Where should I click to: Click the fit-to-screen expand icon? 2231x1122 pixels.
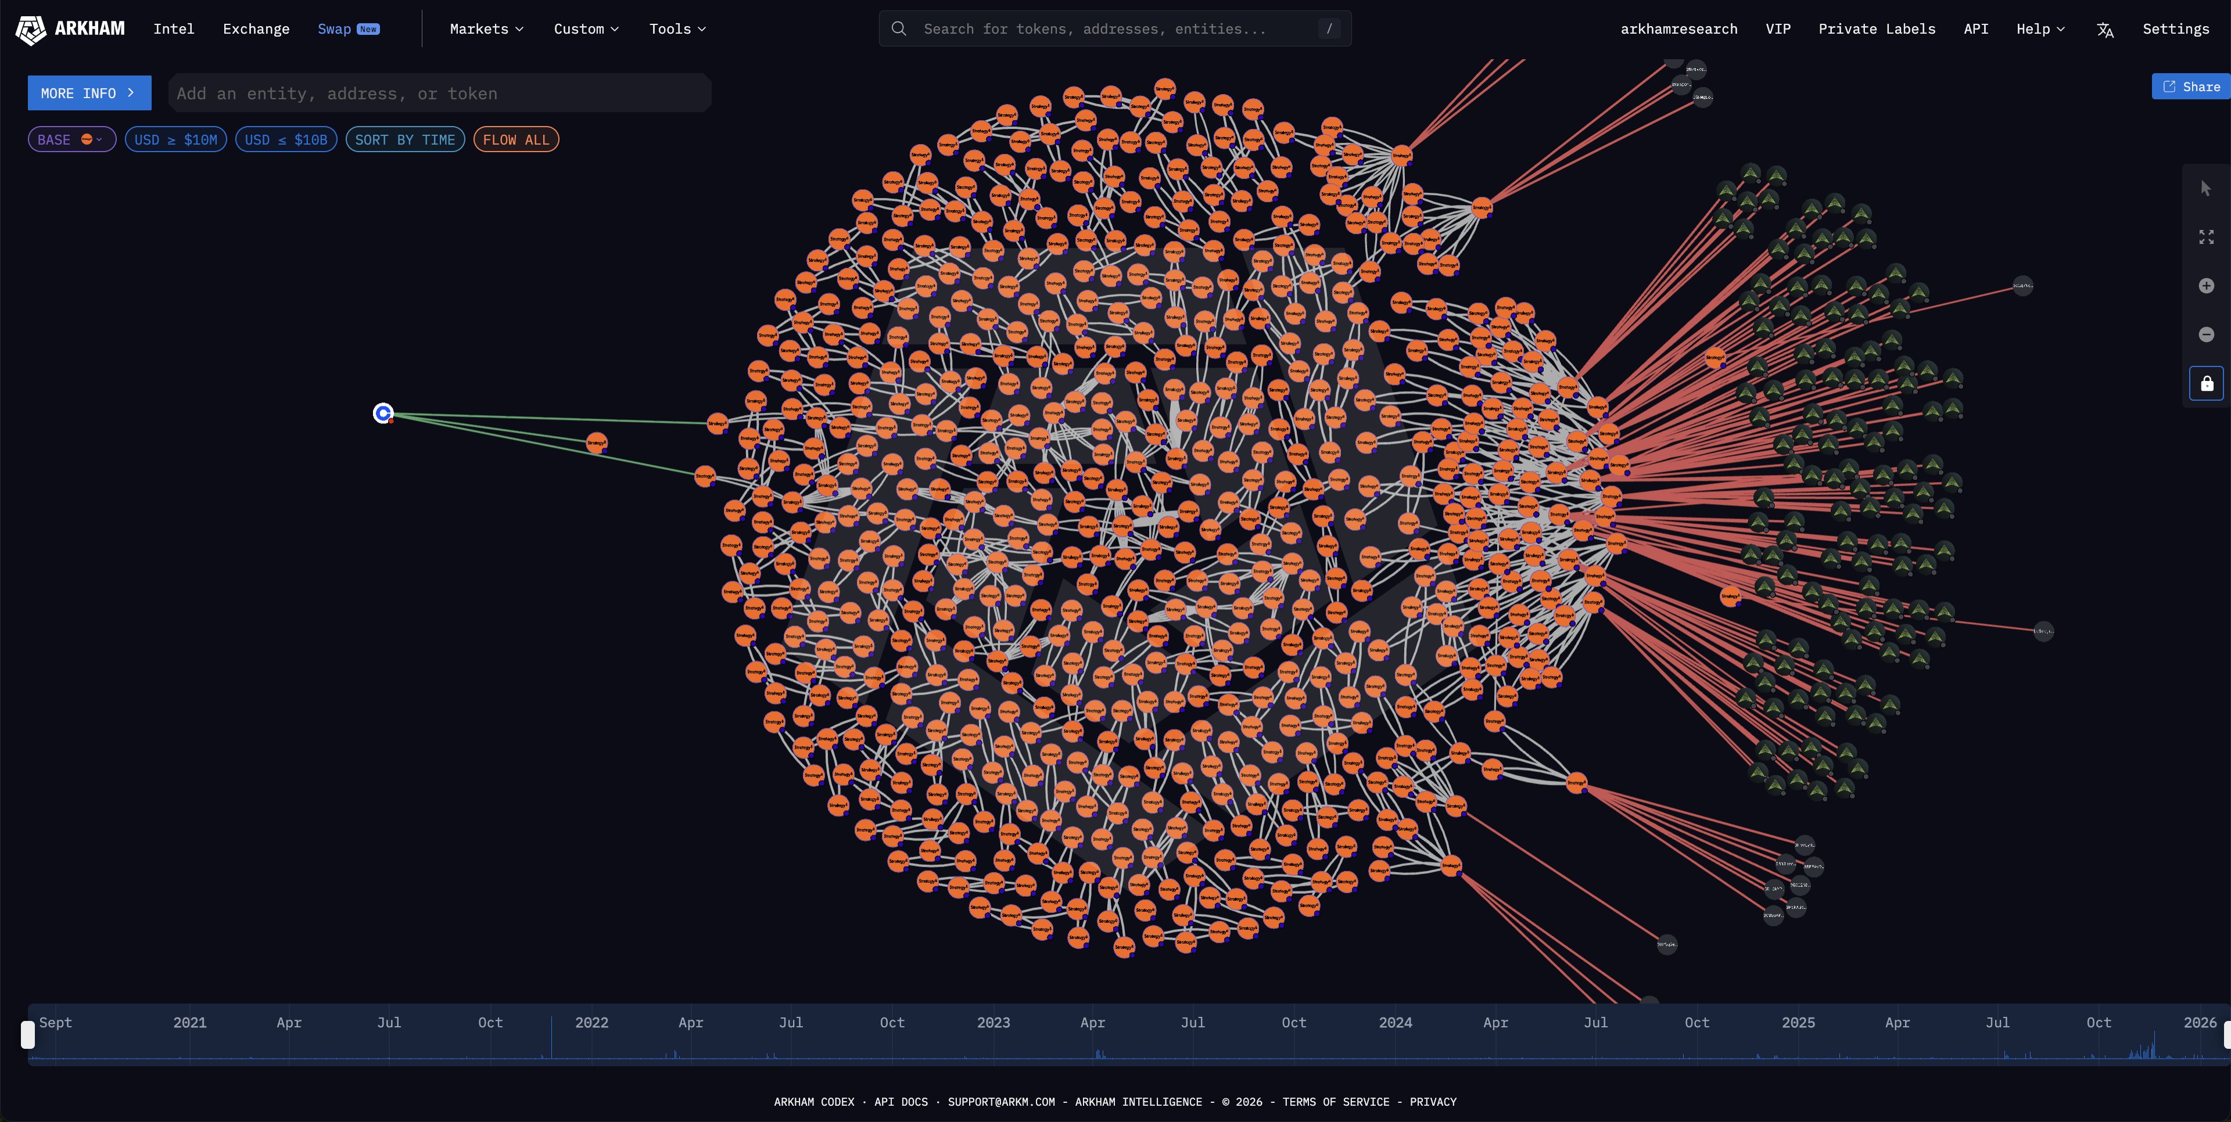(x=2206, y=237)
